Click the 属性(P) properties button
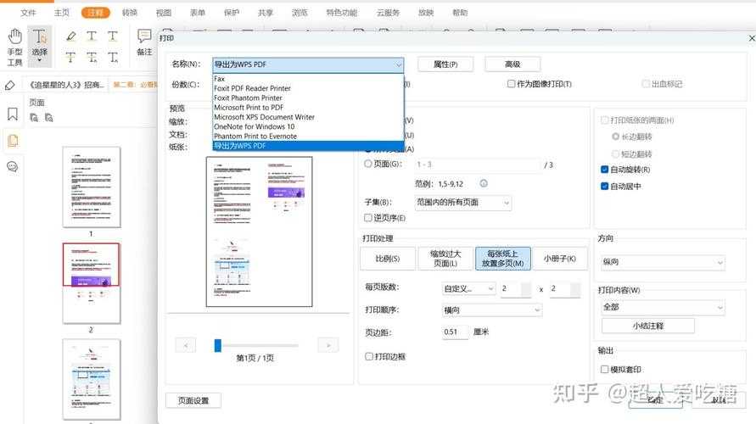The height and width of the screenshot is (424, 756). (x=445, y=64)
